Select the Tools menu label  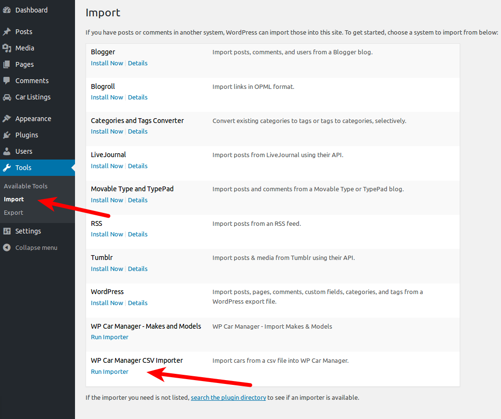coord(24,168)
